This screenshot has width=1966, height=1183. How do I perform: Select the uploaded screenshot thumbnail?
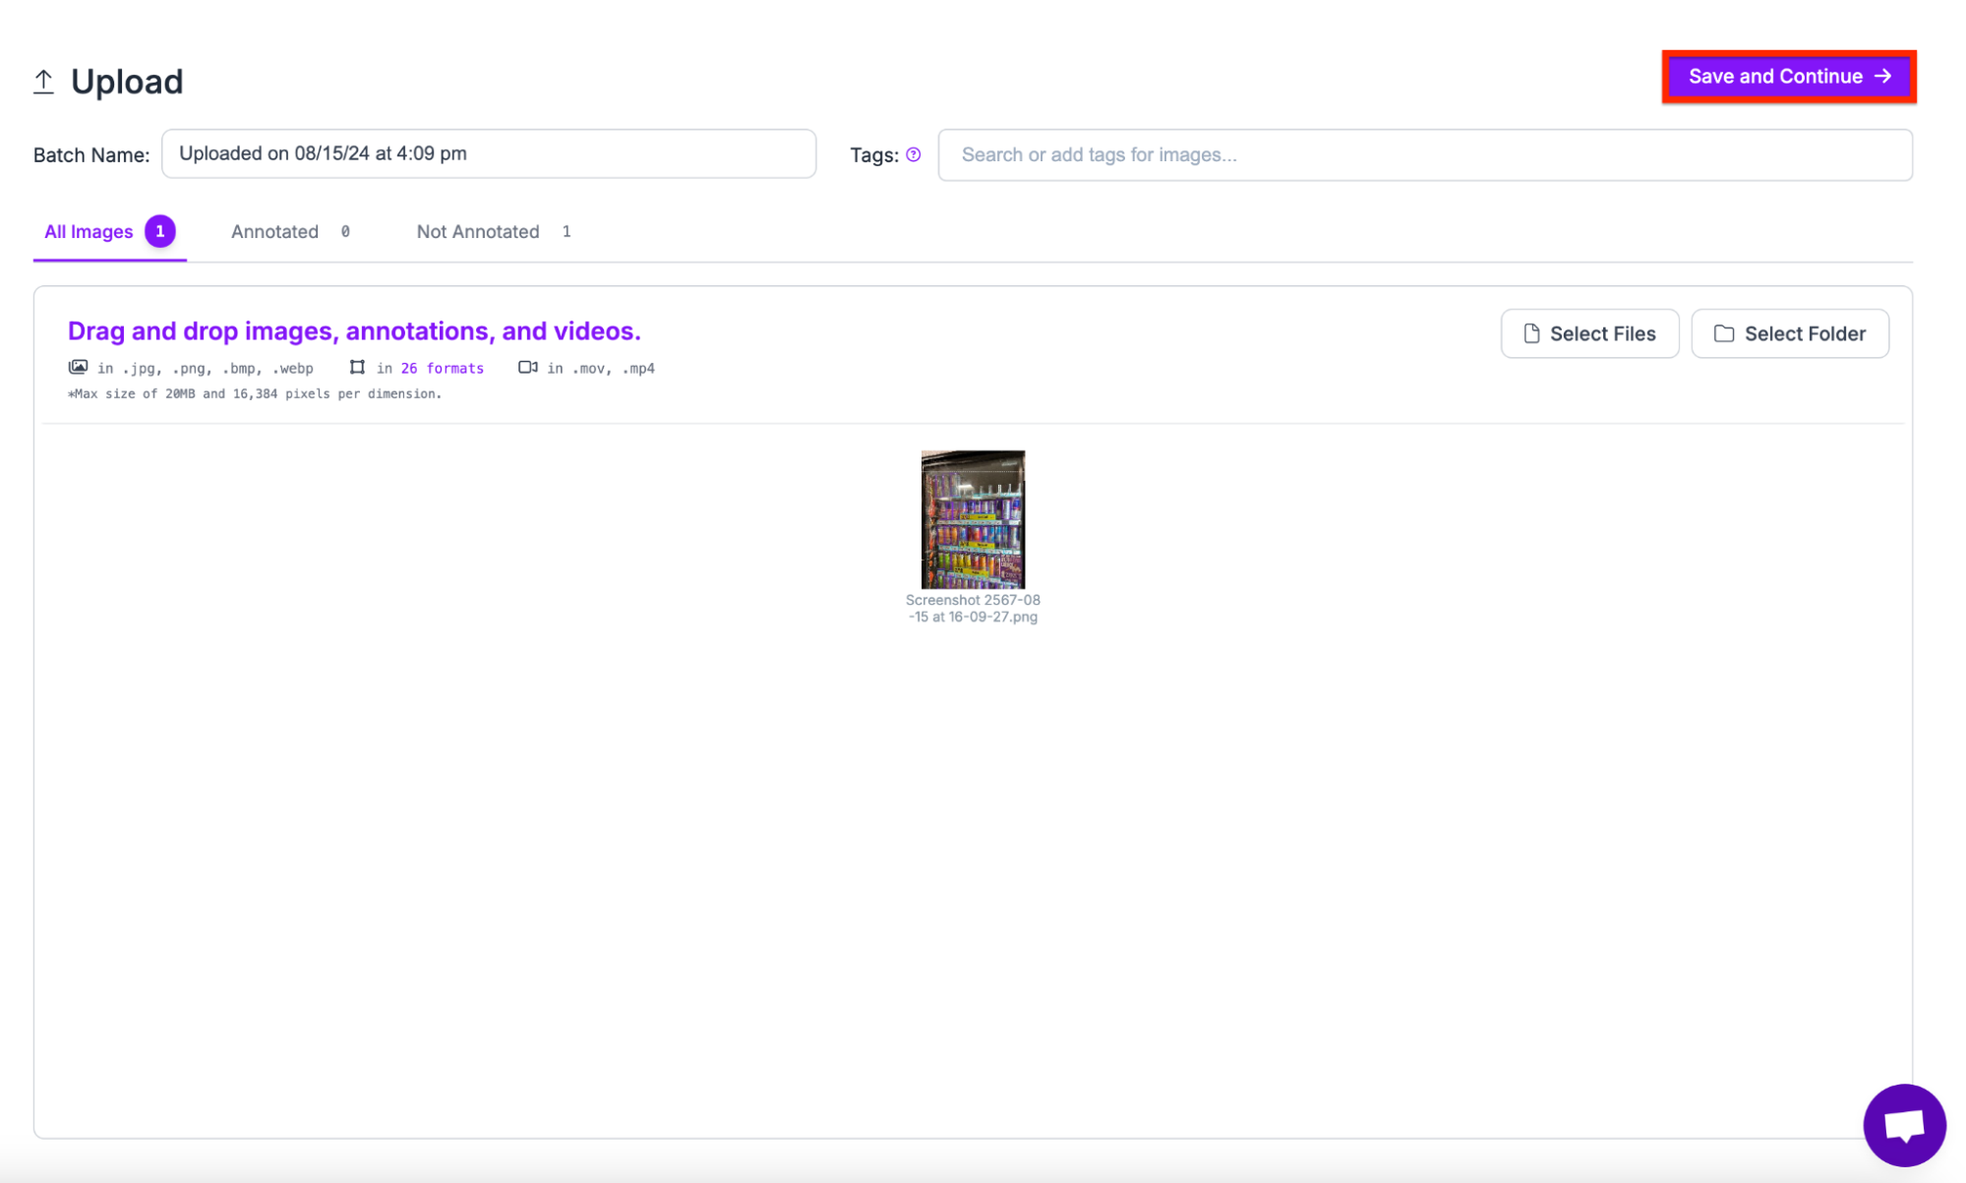(972, 519)
